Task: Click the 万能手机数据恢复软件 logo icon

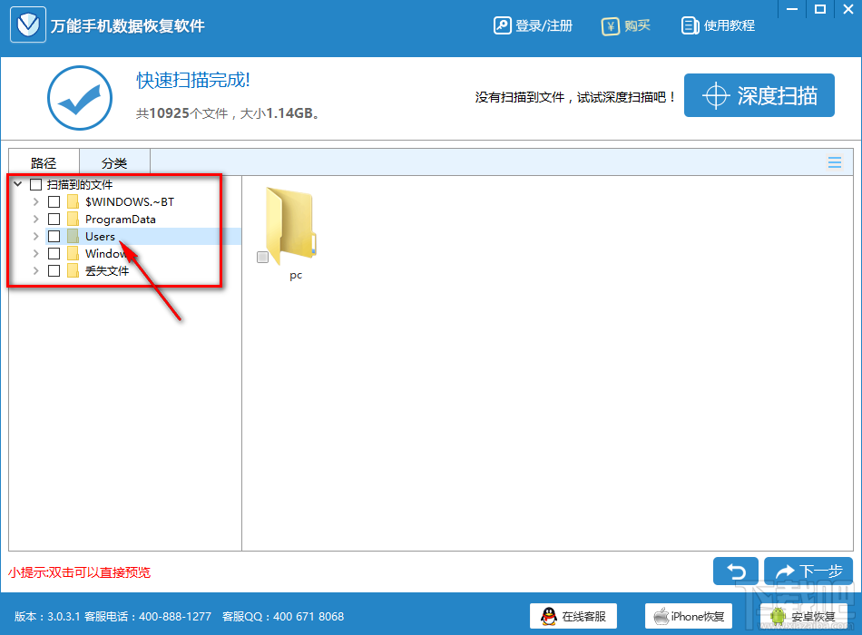Action: [x=27, y=24]
